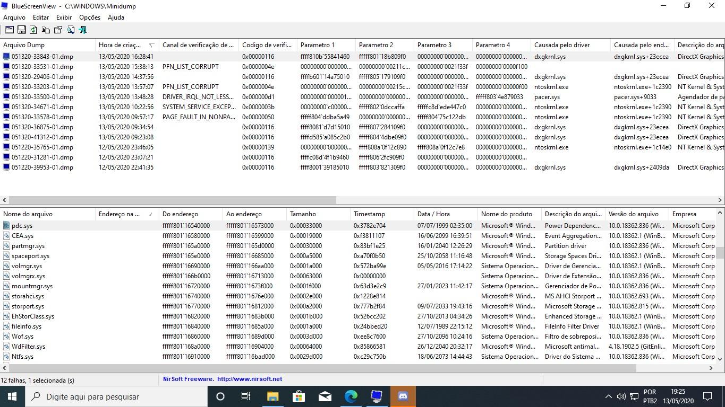Click the Exit toolbar icon
The image size is (725, 407).
click(82, 30)
